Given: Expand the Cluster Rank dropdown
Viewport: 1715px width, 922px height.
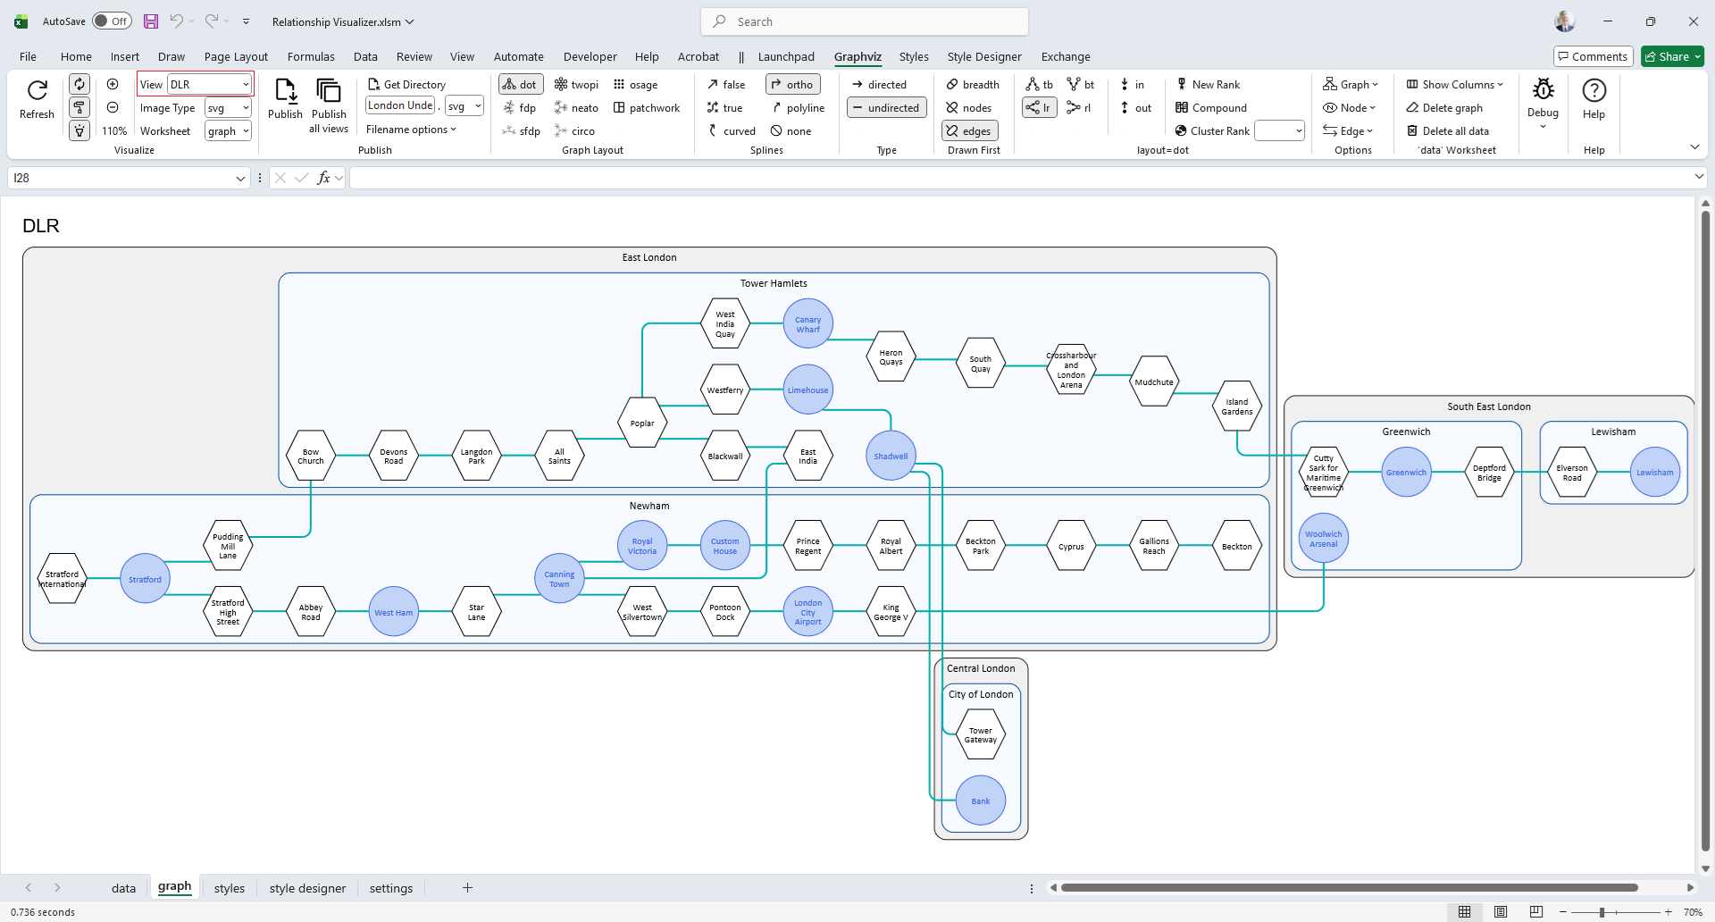Looking at the screenshot, I should tap(1298, 131).
